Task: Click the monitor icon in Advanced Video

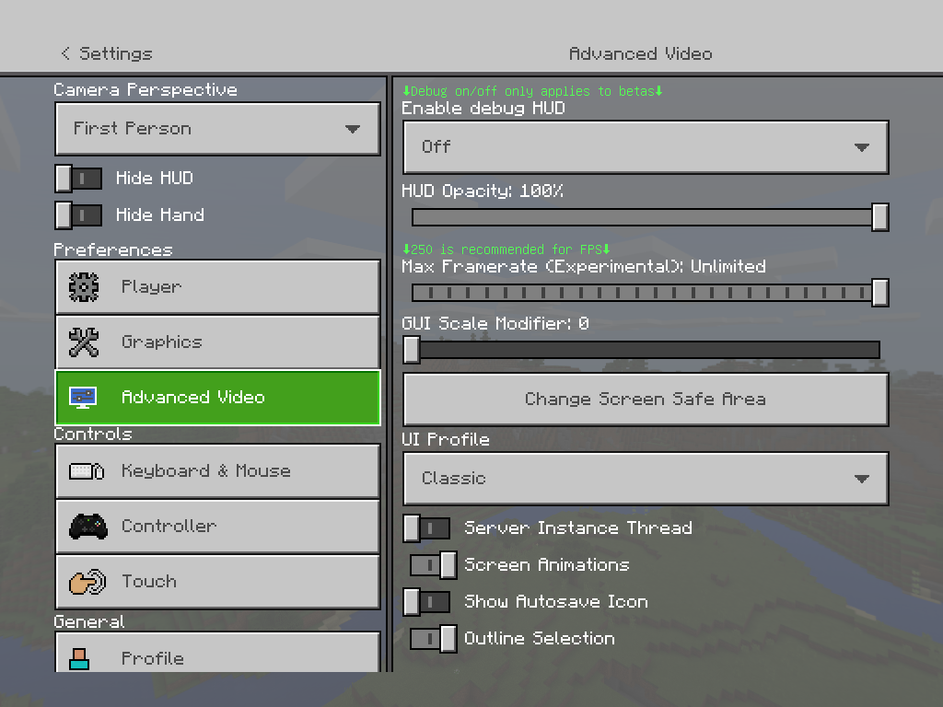Action: point(82,398)
